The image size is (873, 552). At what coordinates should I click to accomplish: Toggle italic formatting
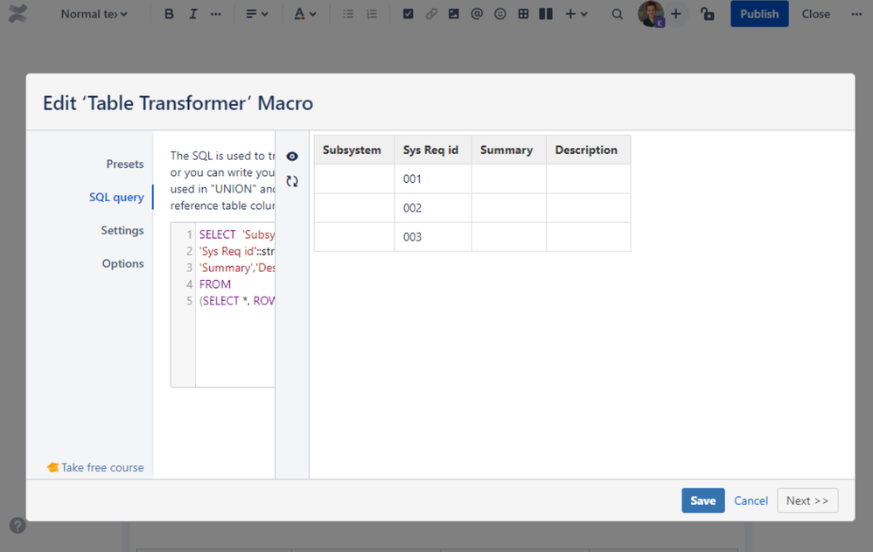192,14
